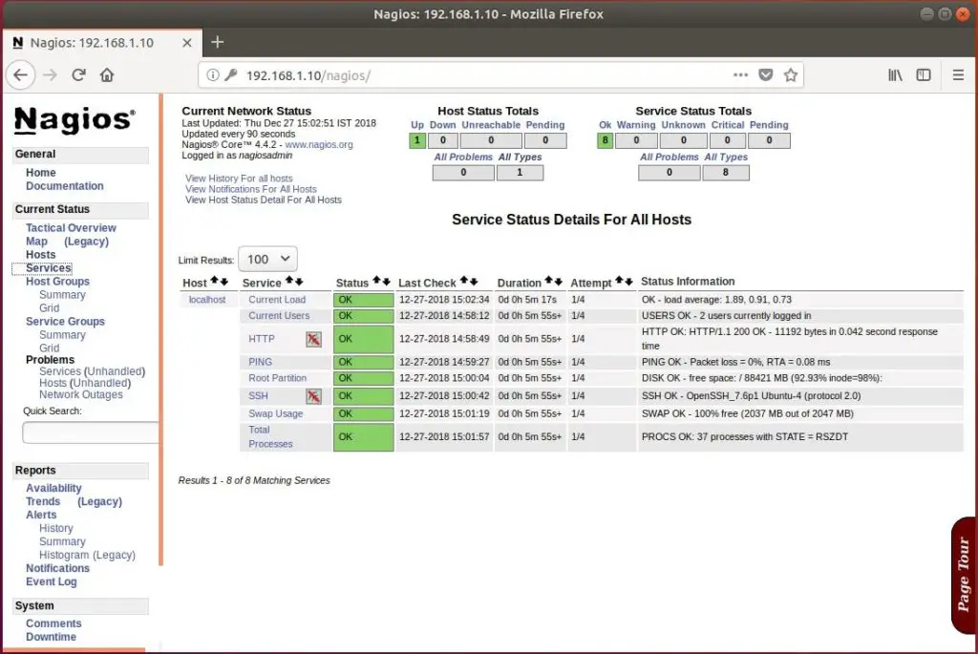
Task: Open Comments under System
Action: 53,623
